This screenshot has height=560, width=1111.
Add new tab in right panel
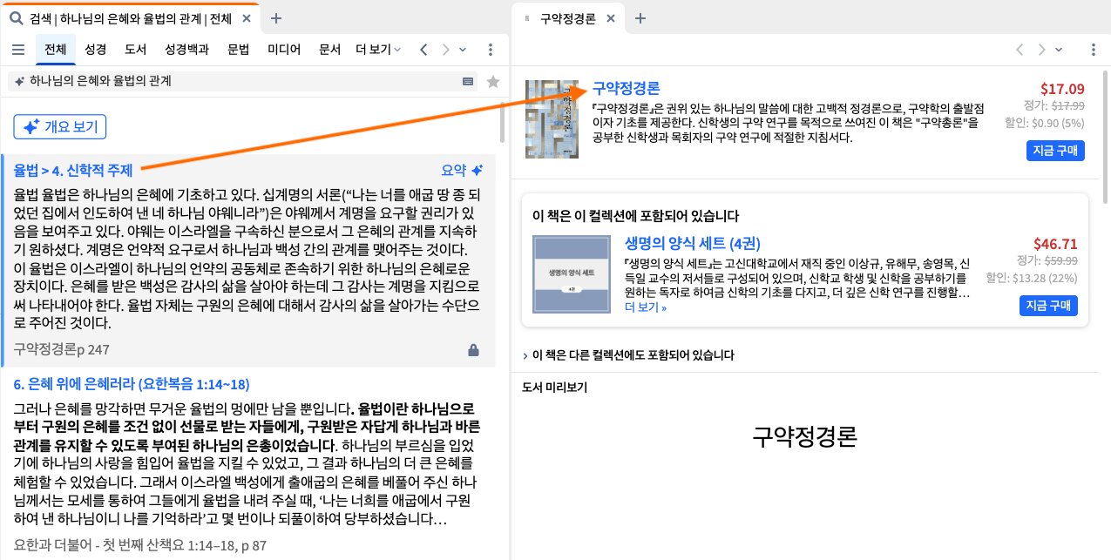coord(640,17)
